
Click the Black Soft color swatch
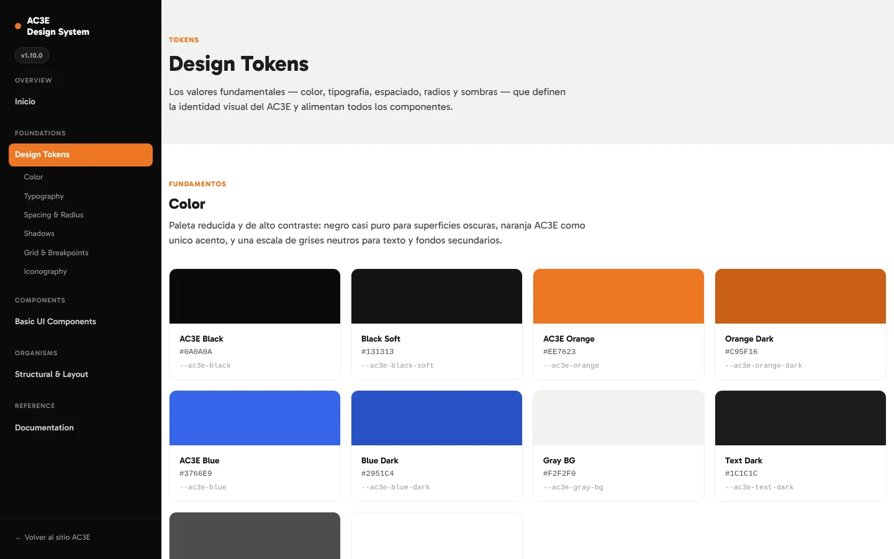click(436, 296)
